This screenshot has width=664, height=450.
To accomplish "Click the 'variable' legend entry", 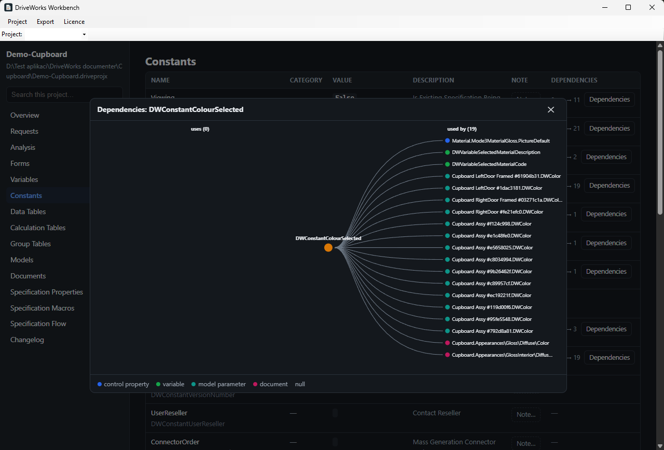I will 170,384.
